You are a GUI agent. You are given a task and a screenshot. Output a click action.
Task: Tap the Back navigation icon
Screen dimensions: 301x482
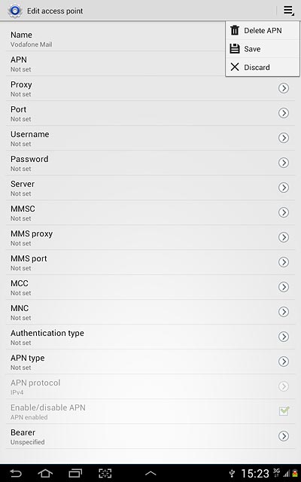click(x=15, y=473)
